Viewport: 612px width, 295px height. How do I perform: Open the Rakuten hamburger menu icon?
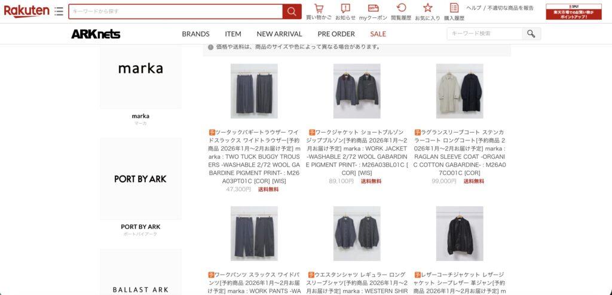point(59,11)
